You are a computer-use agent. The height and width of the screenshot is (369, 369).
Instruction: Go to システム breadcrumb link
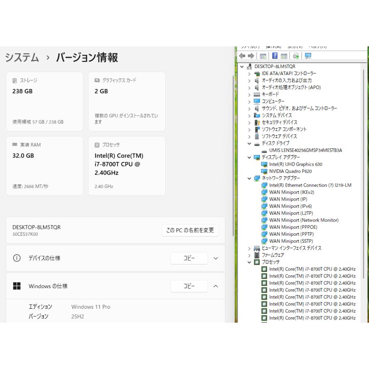click(x=22, y=58)
